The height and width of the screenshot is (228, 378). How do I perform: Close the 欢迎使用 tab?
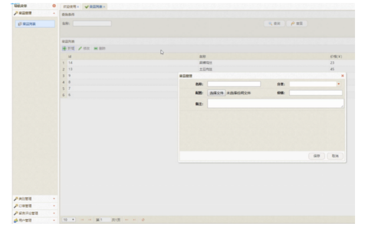pos(78,6)
